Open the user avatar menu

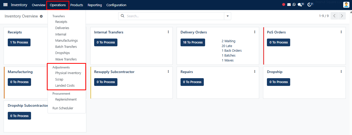click(x=346, y=5)
